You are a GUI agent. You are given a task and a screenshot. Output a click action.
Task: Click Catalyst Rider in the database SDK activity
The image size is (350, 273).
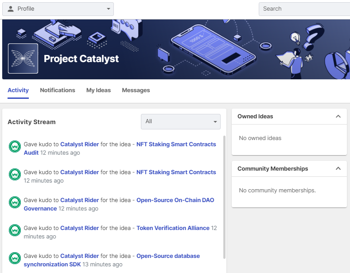pyautogui.click(x=79, y=256)
